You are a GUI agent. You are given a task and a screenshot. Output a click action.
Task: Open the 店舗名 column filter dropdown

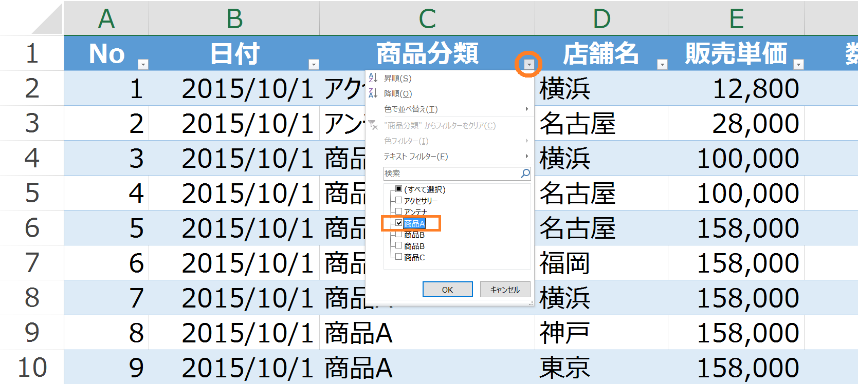pos(662,65)
